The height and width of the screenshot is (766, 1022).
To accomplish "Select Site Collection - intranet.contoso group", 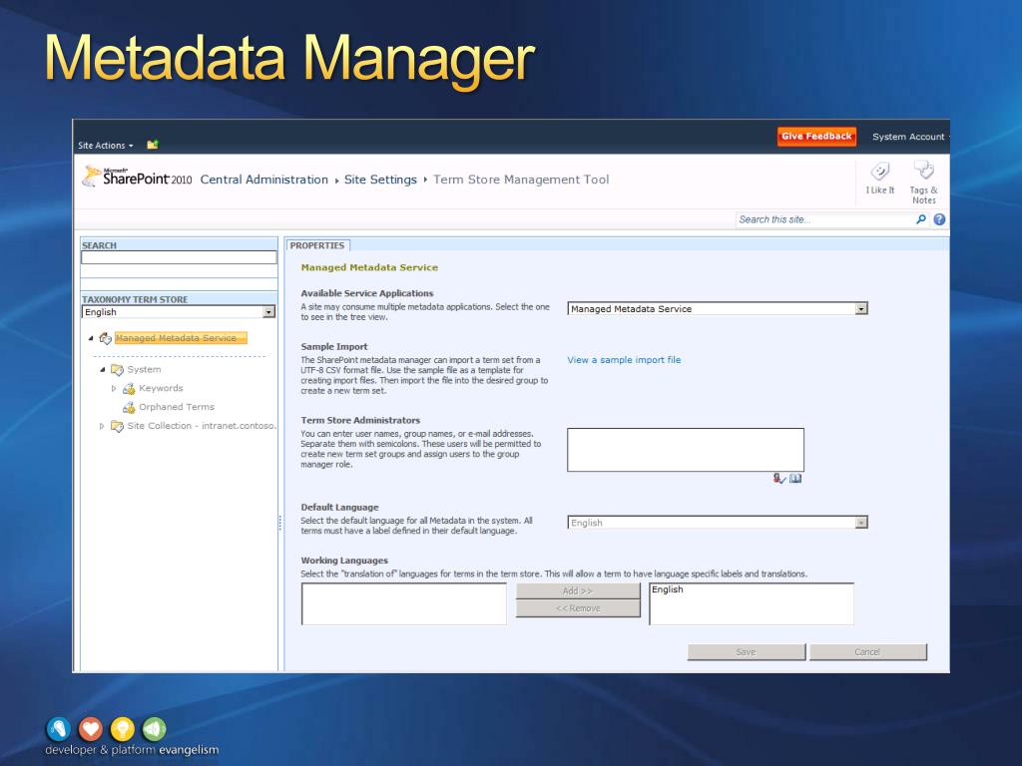I will pos(202,426).
